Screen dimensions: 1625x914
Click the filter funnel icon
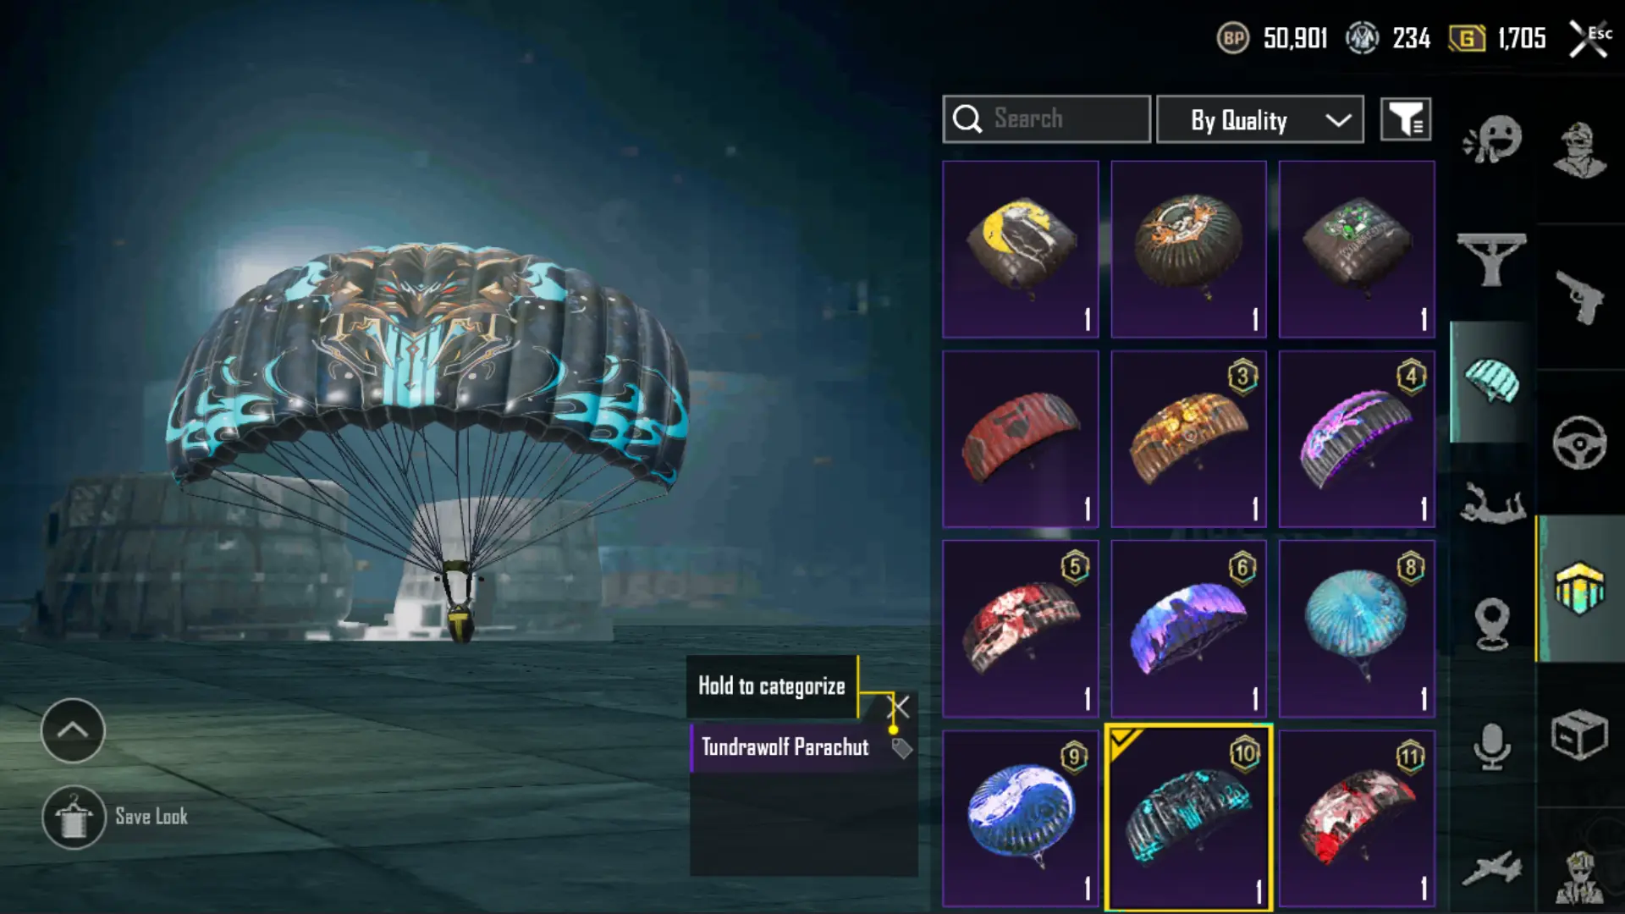[1406, 119]
